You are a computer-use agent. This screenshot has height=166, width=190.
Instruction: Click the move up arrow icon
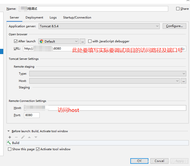click(x=29, y=137)
